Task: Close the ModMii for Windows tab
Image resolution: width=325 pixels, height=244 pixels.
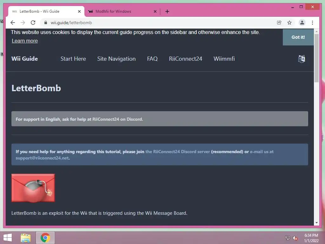Action: (155, 11)
